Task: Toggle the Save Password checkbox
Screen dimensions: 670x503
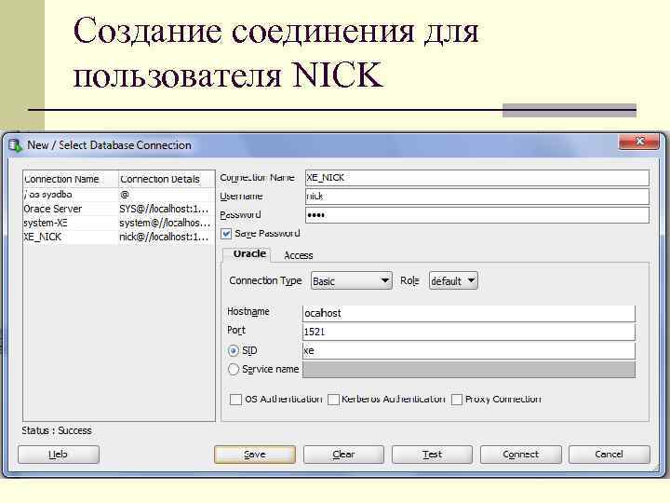Action: click(x=226, y=234)
